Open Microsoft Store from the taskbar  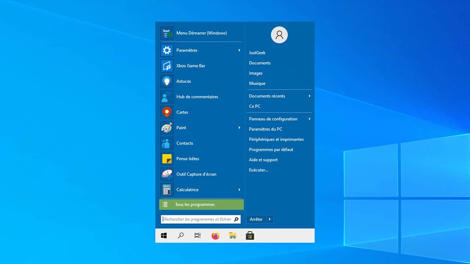pos(250,236)
